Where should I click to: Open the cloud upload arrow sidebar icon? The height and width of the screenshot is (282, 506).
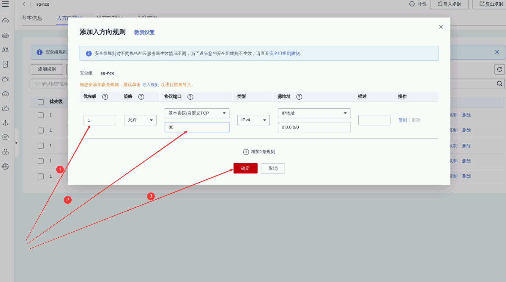[x=5, y=94]
